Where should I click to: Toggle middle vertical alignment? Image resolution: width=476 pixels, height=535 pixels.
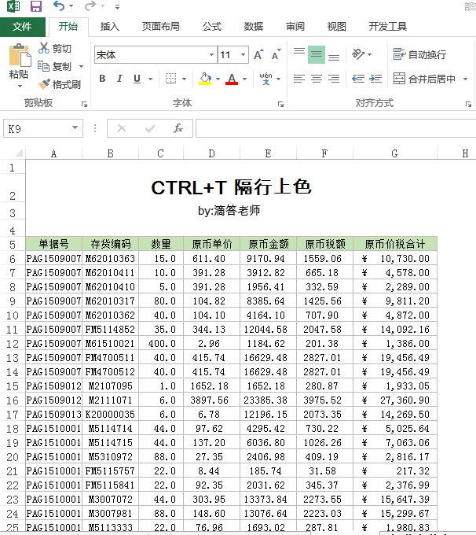click(317, 54)
